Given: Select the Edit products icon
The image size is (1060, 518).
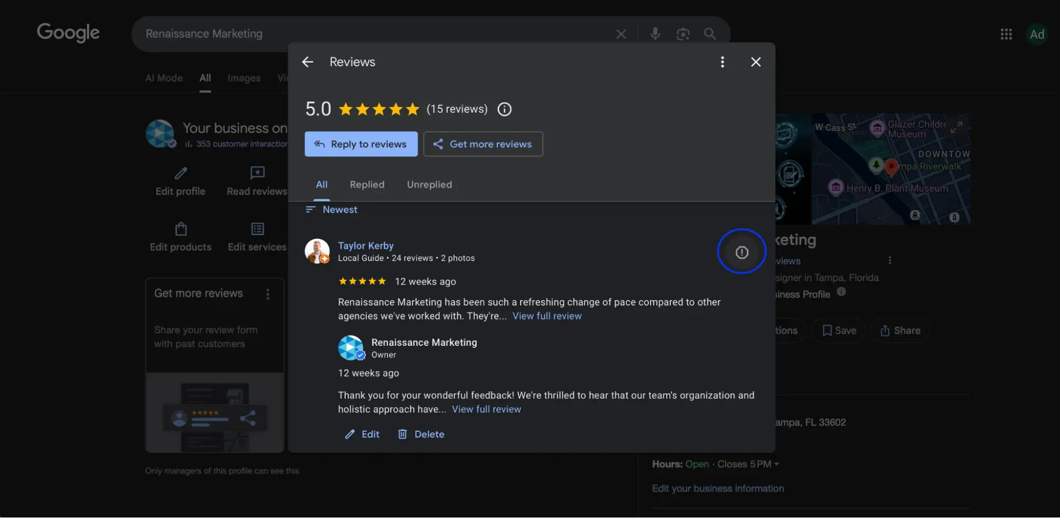Looking at the screenshot, I should (180, 229).
